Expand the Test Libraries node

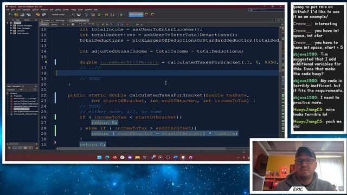[11, 34]
